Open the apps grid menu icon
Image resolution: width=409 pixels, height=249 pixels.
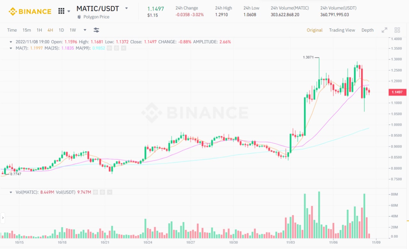61,11
